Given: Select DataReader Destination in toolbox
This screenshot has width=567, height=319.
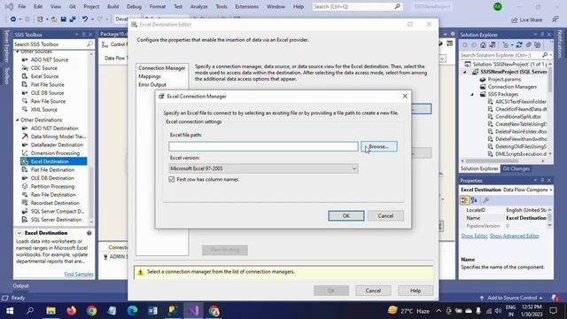Looking at the screenshot, I should click(57, 144).
